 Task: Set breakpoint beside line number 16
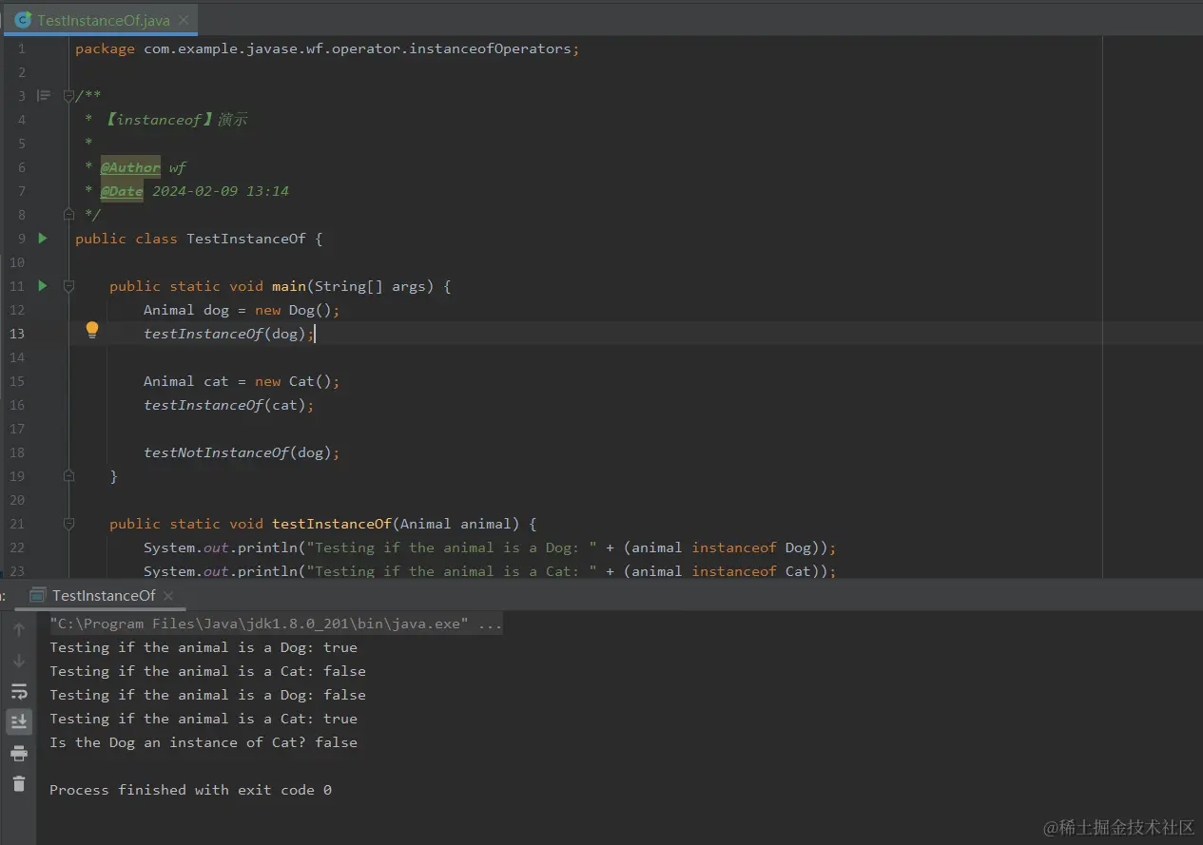pos(43,405)
